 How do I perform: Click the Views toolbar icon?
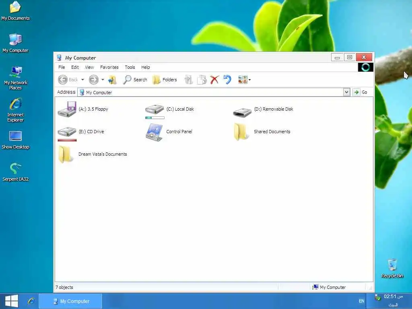(x=243, y=80)
